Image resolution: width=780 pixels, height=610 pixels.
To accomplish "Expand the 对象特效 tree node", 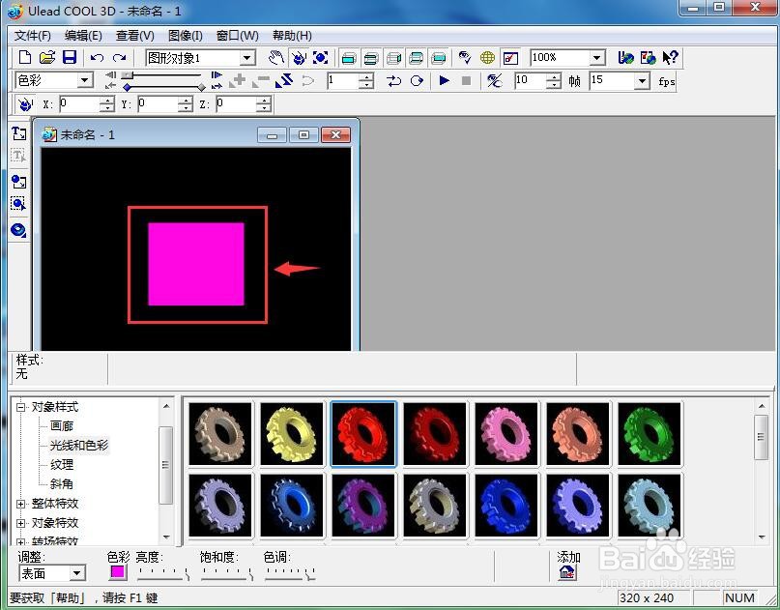I will (x=21, y=523).
